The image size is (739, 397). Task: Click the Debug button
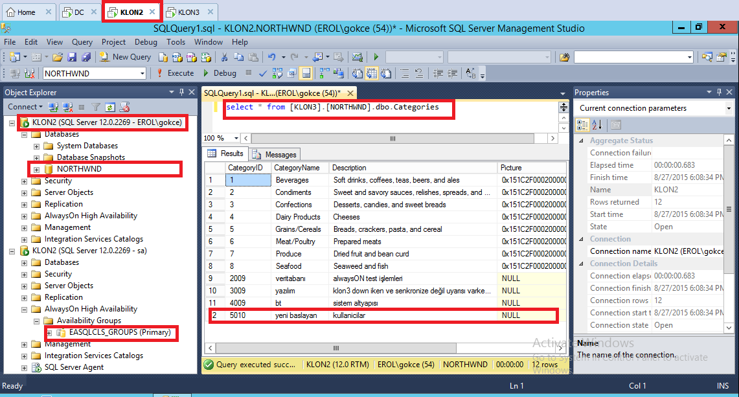point(220,73)
